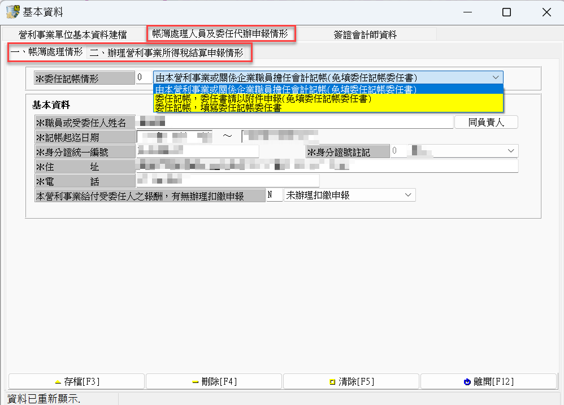The height and width of the screenshot is (405, 564).
Task: Maximize the 基本資料 window
Action: click(506, 12)
